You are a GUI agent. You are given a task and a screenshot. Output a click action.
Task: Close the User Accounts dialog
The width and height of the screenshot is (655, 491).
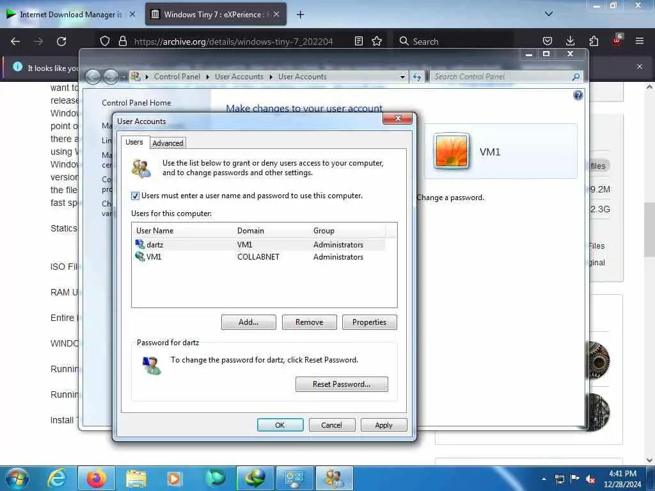(398, 118)
